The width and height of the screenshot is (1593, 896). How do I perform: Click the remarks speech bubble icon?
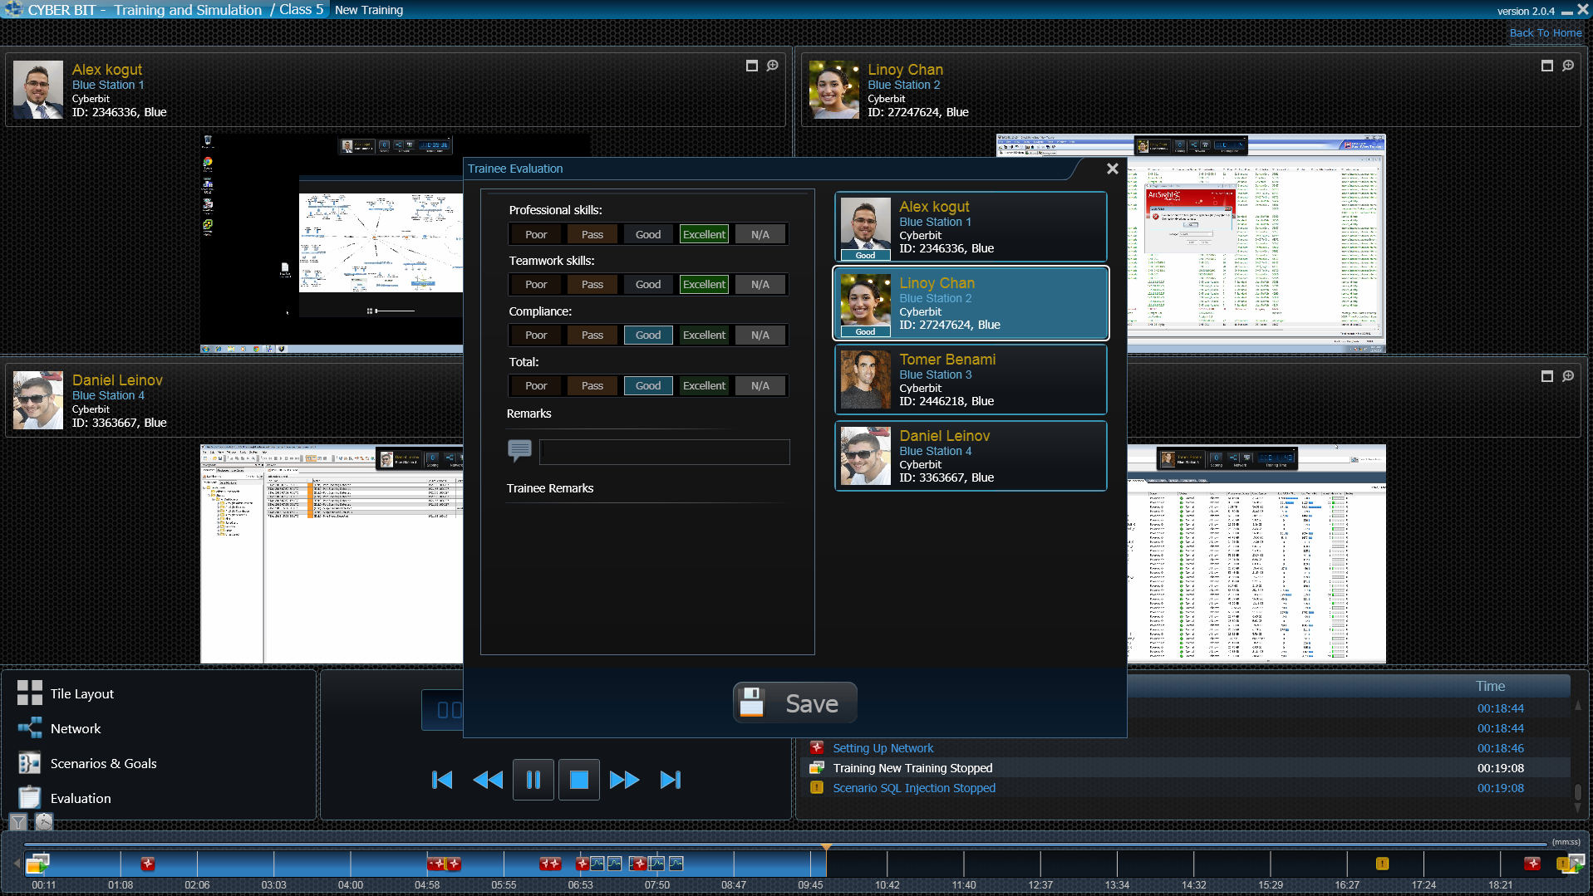[x=519, y=450]
